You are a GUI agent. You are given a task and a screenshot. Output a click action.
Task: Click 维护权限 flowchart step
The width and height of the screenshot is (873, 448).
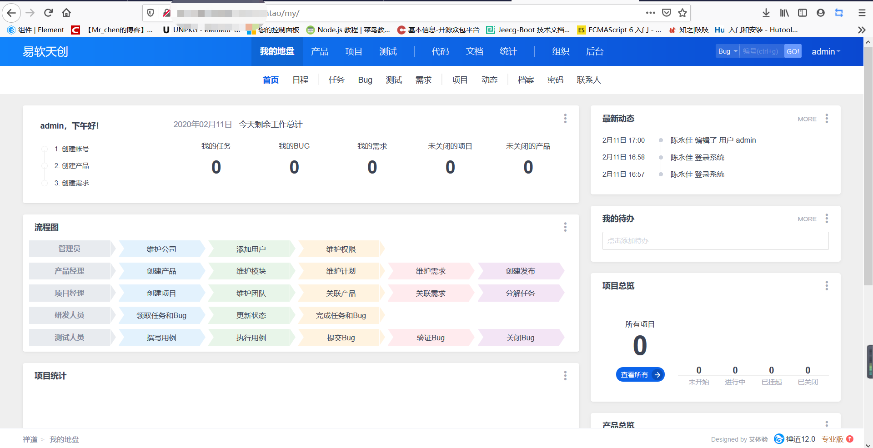tap(341, 249)
